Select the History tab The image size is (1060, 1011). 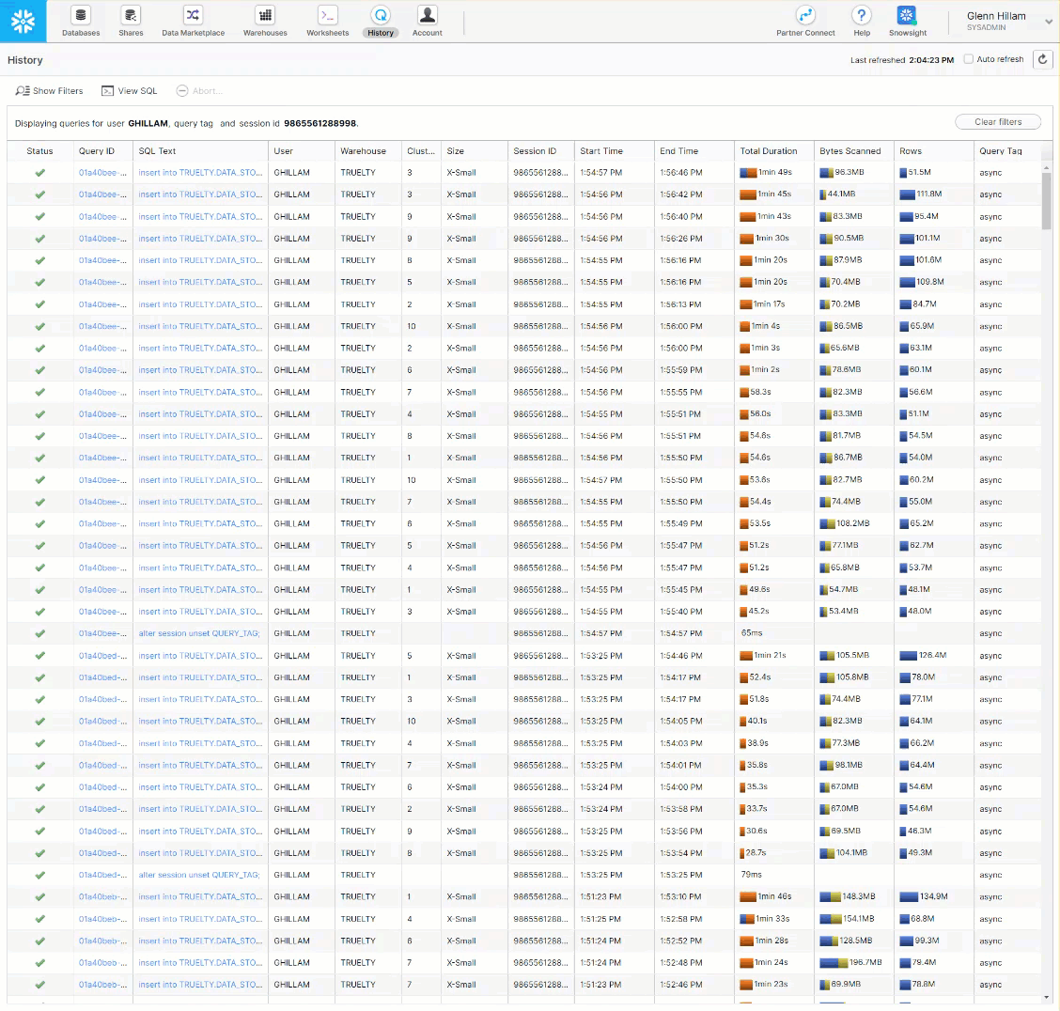(381, 20)
